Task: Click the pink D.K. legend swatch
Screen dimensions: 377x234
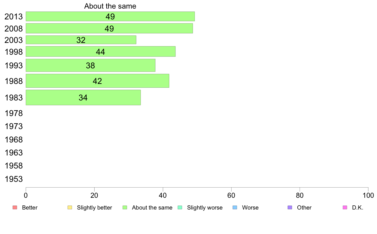Action: tap(345, 208)
